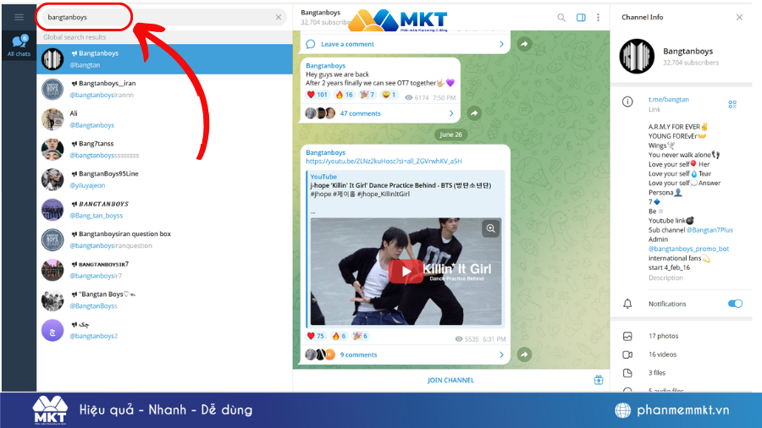Zoom the video preview with magnifier icon
Viewport: 762px width, 428px height.
coord(491,228)
